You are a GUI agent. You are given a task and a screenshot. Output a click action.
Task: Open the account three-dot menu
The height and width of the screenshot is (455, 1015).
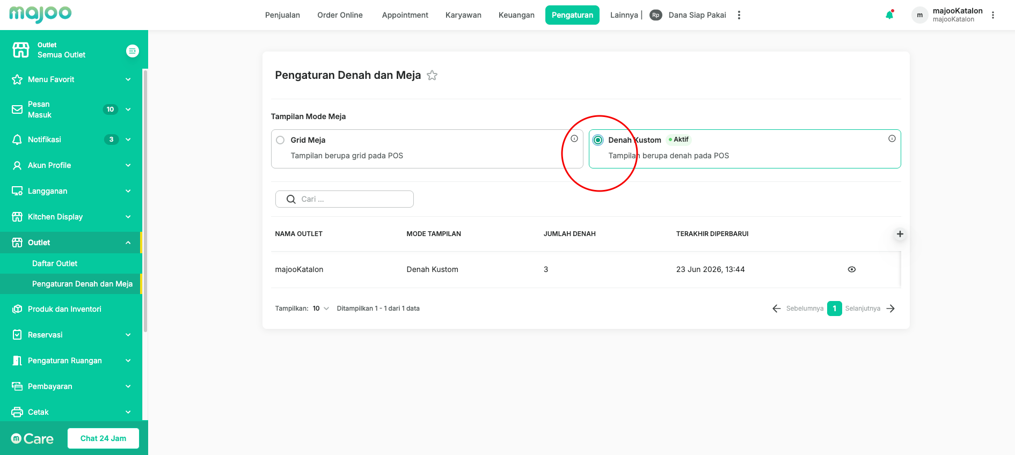coord(993,15)
